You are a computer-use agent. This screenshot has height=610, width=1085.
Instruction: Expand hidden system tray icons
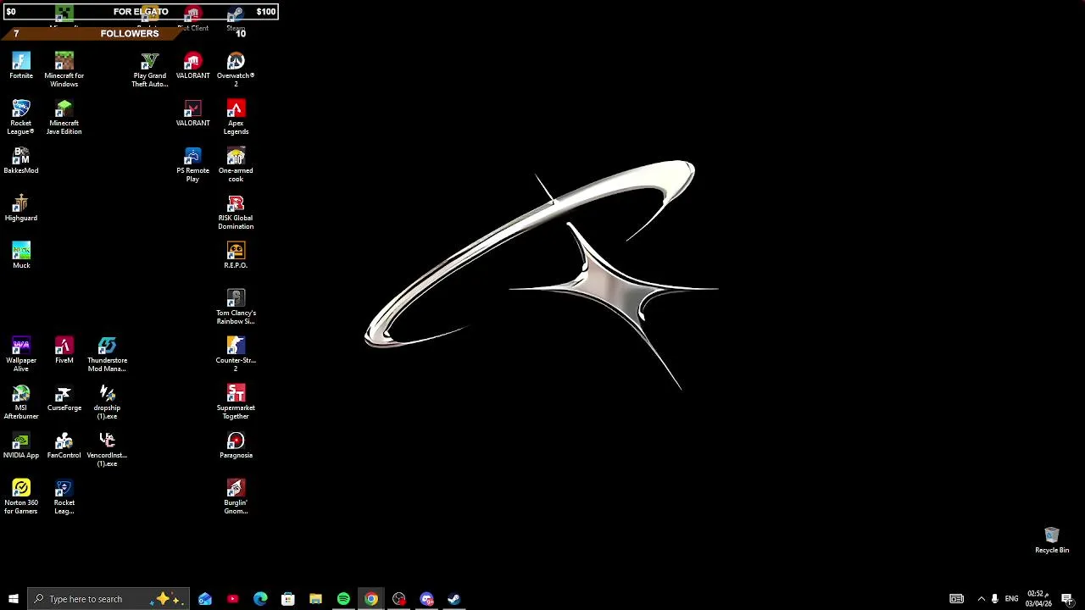[x=982, y=599]
